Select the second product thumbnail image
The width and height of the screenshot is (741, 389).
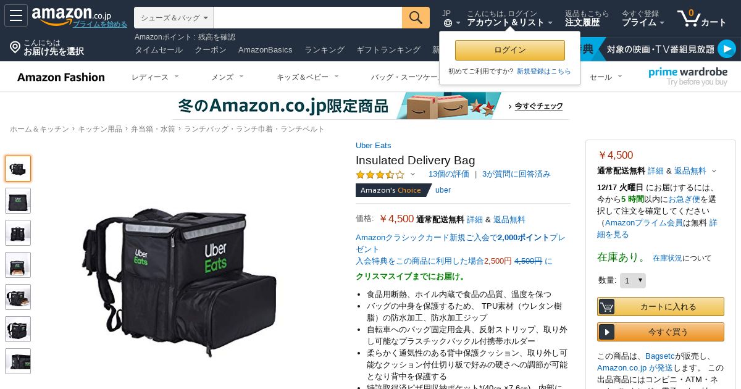pos(18,201)
